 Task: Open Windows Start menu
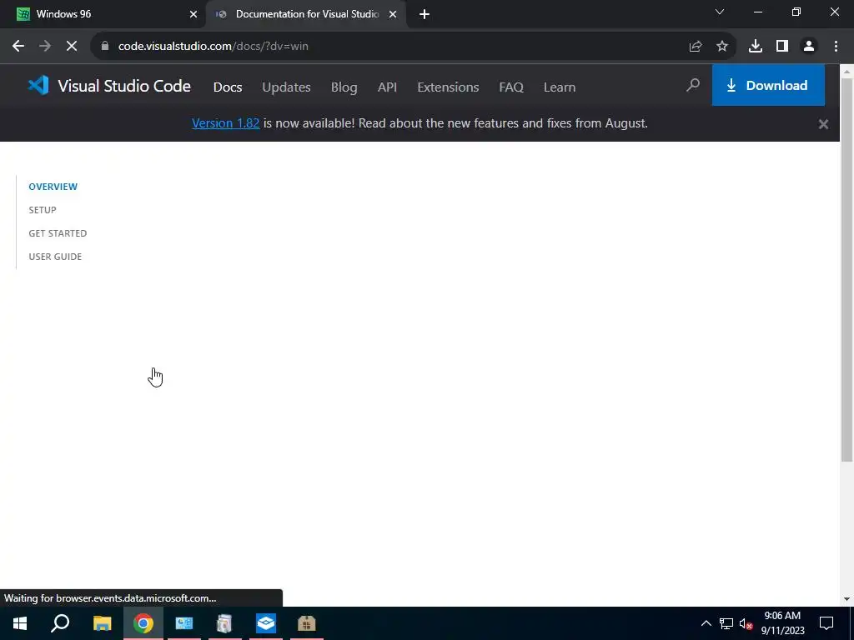pos(20,623)
